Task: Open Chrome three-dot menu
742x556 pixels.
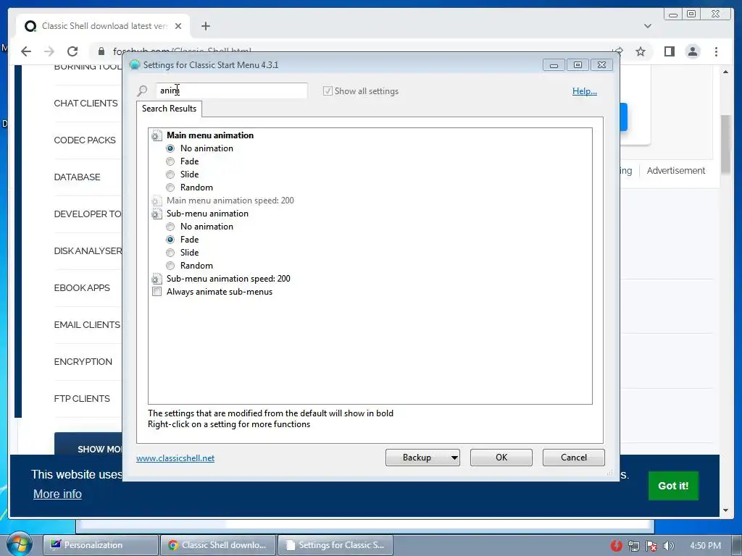Action: (x=716, y=51)
